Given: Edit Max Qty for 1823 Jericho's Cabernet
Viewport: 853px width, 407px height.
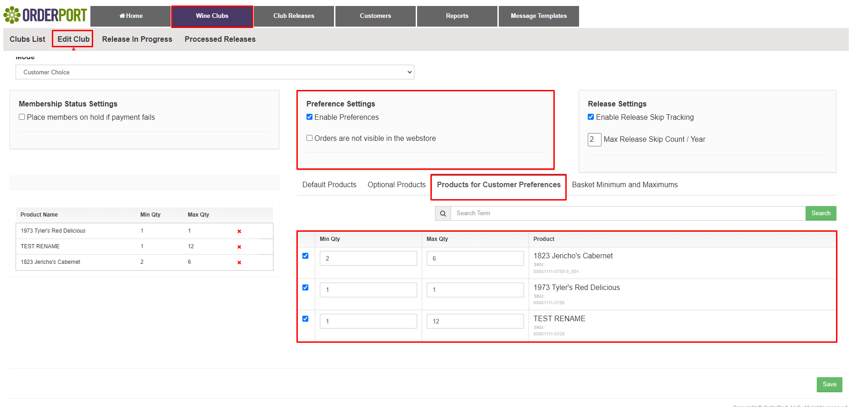Looking at the screenshot, I should tap(475, 258).
